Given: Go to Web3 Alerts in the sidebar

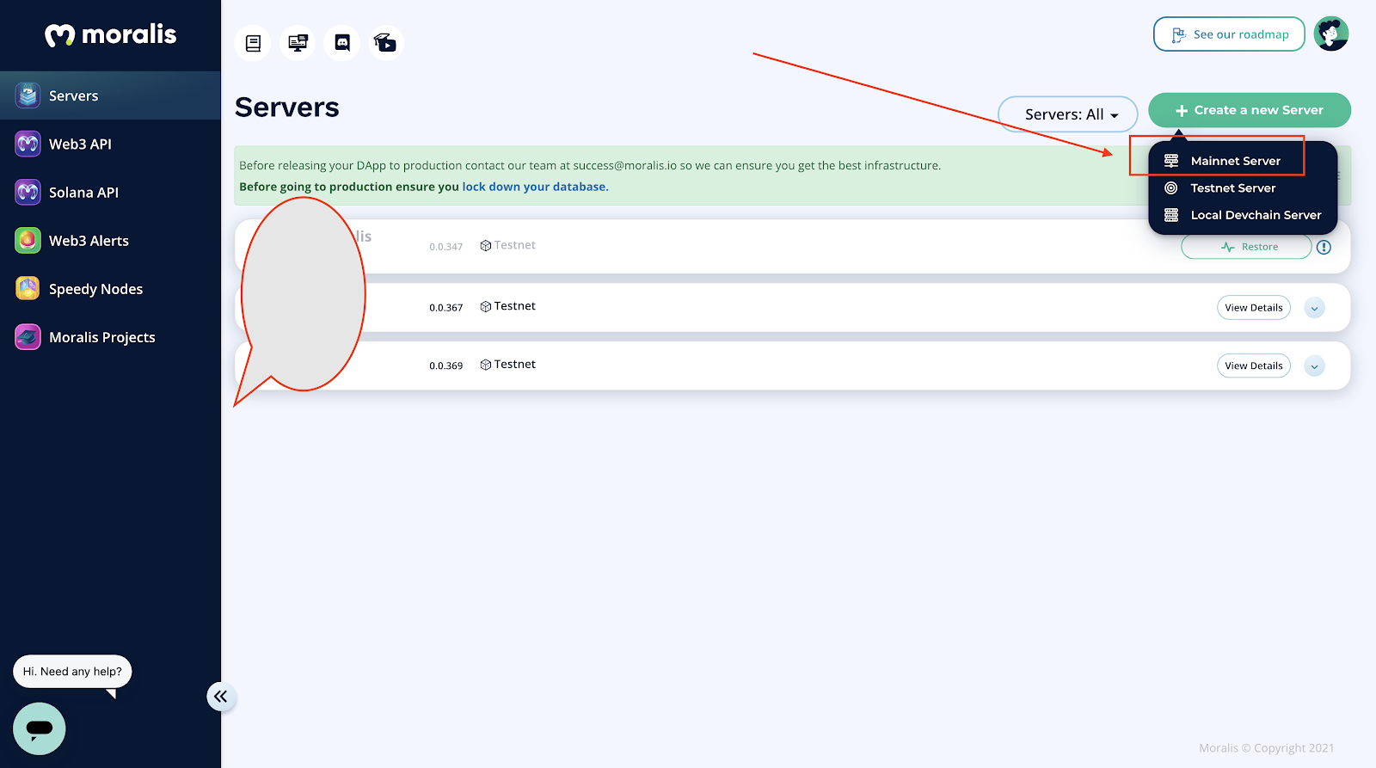Looking at the screenshot, I should coord(110,240).
